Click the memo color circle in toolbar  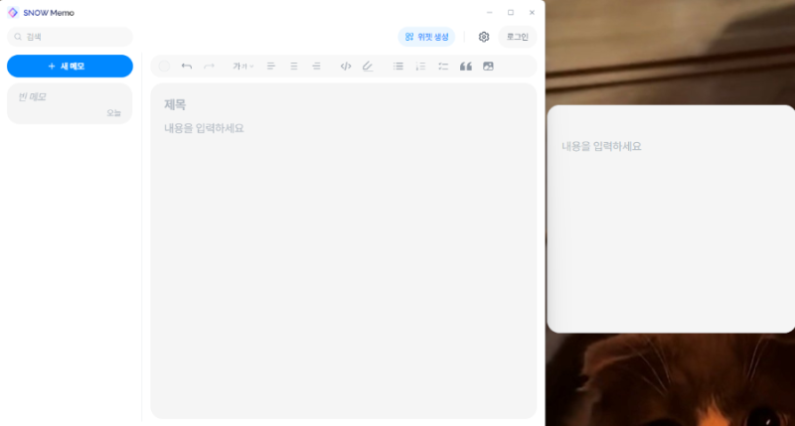tap(164, 67)
